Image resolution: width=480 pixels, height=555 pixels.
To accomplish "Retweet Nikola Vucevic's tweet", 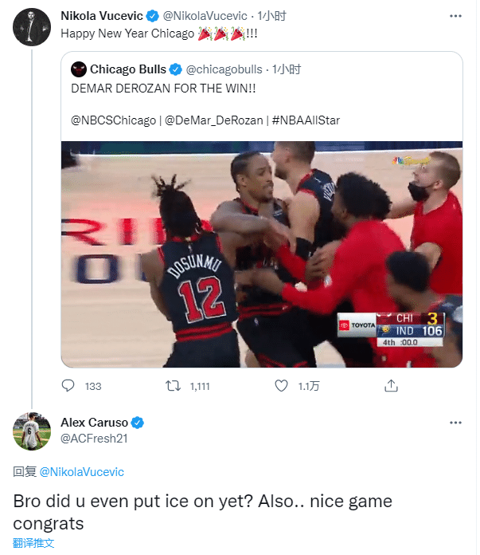I will (x=172, y=386).
